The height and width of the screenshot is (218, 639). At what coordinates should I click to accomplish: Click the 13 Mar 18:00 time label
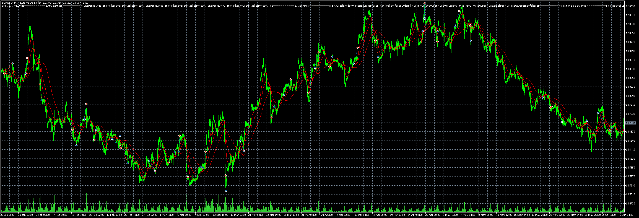(x=220, y=215)
